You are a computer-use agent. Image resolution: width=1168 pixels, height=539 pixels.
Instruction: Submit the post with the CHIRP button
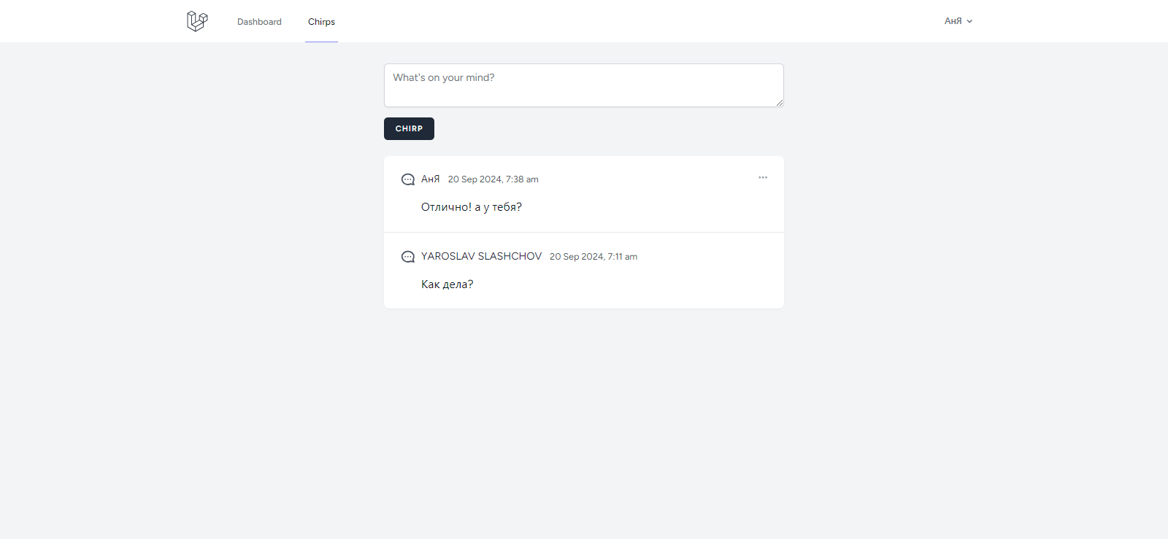[409, 128]
